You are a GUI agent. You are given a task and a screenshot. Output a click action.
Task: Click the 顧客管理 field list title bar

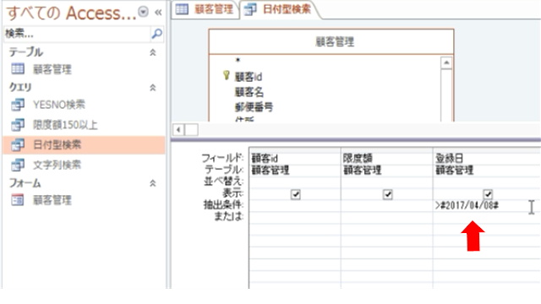[331, 41]
